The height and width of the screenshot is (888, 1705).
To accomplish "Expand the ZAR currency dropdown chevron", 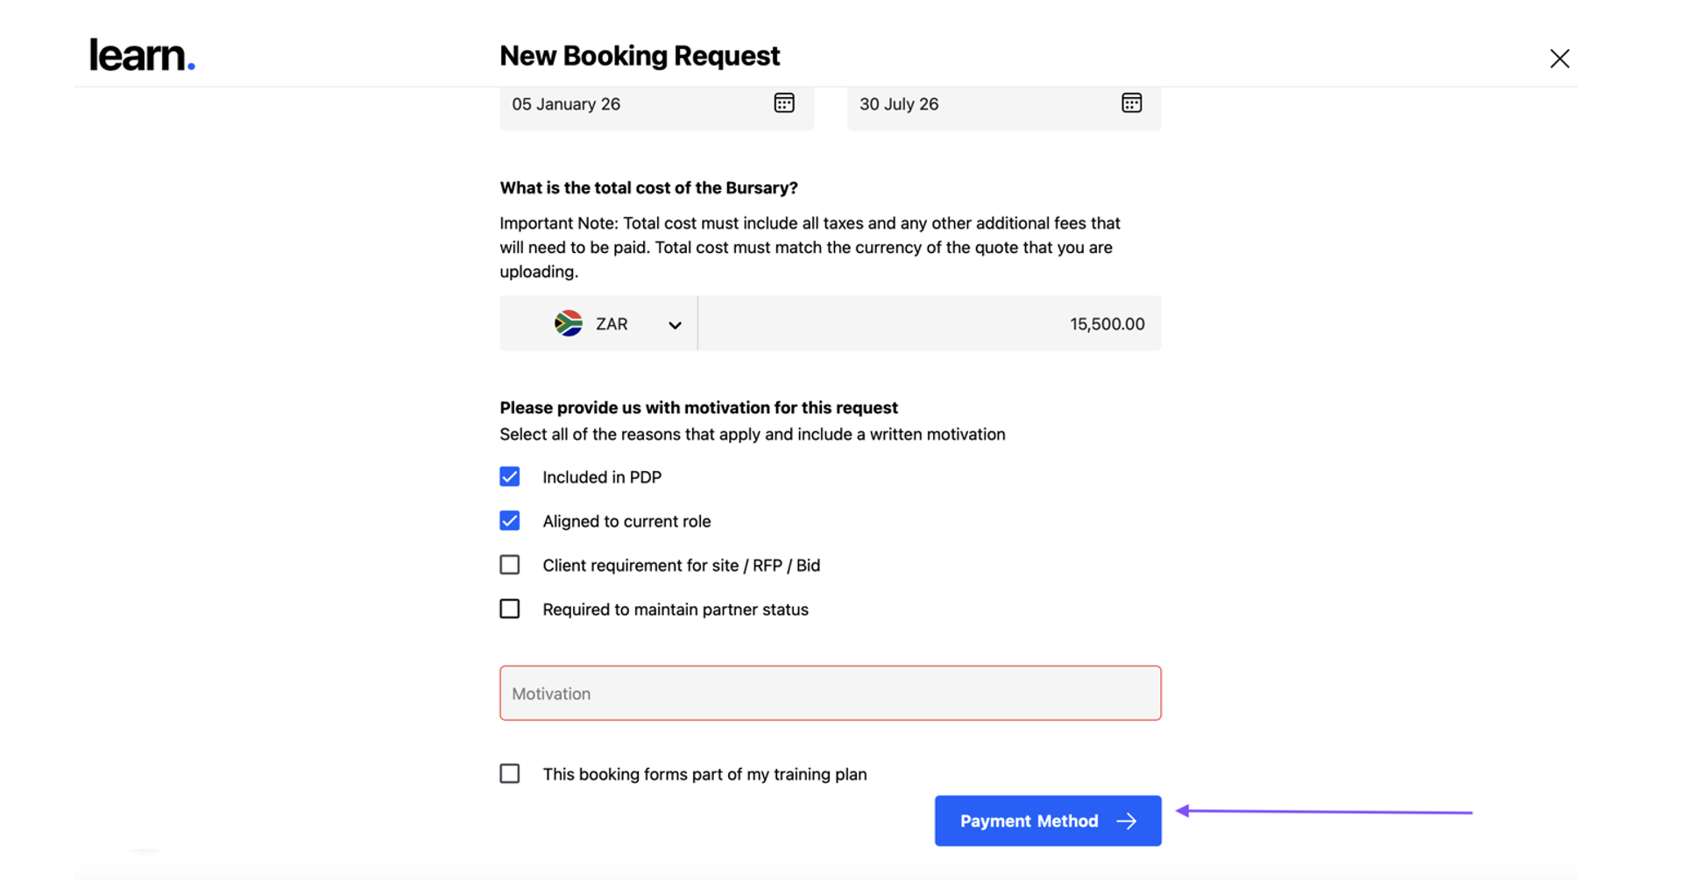I will 675,325.
